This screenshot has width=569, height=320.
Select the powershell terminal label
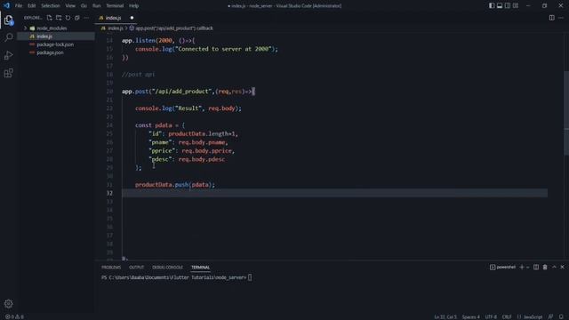[x=502, y=267]
